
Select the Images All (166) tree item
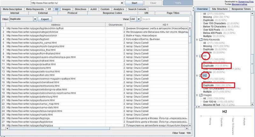(214, 98)
